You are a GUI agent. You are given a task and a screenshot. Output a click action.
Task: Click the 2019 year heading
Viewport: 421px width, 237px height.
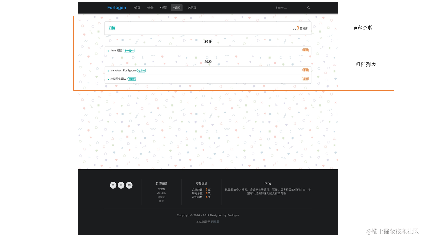208,42
